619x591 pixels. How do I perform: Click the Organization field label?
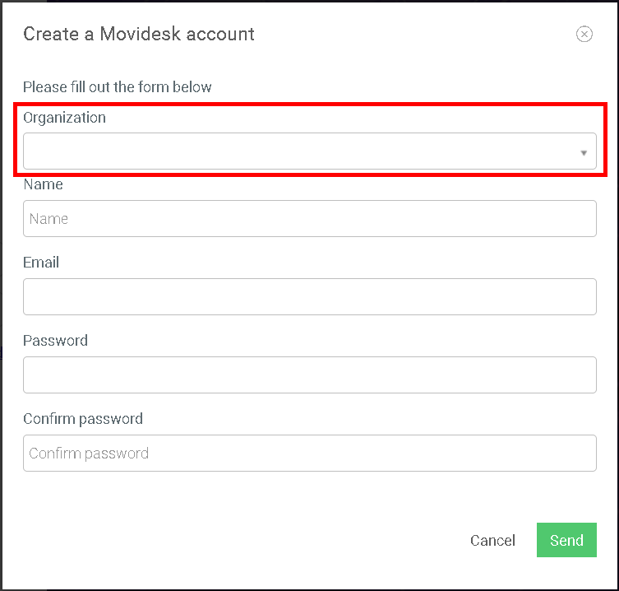tap(64, 118)
